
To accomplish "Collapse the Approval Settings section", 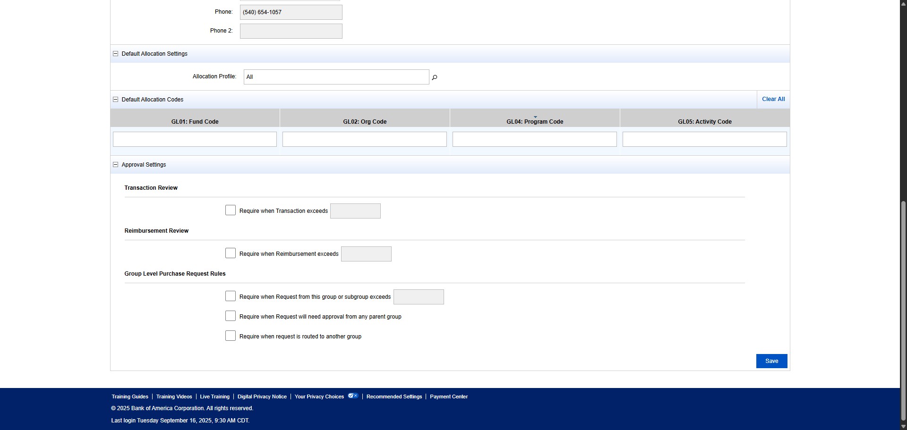I will (x=115, y=164).
